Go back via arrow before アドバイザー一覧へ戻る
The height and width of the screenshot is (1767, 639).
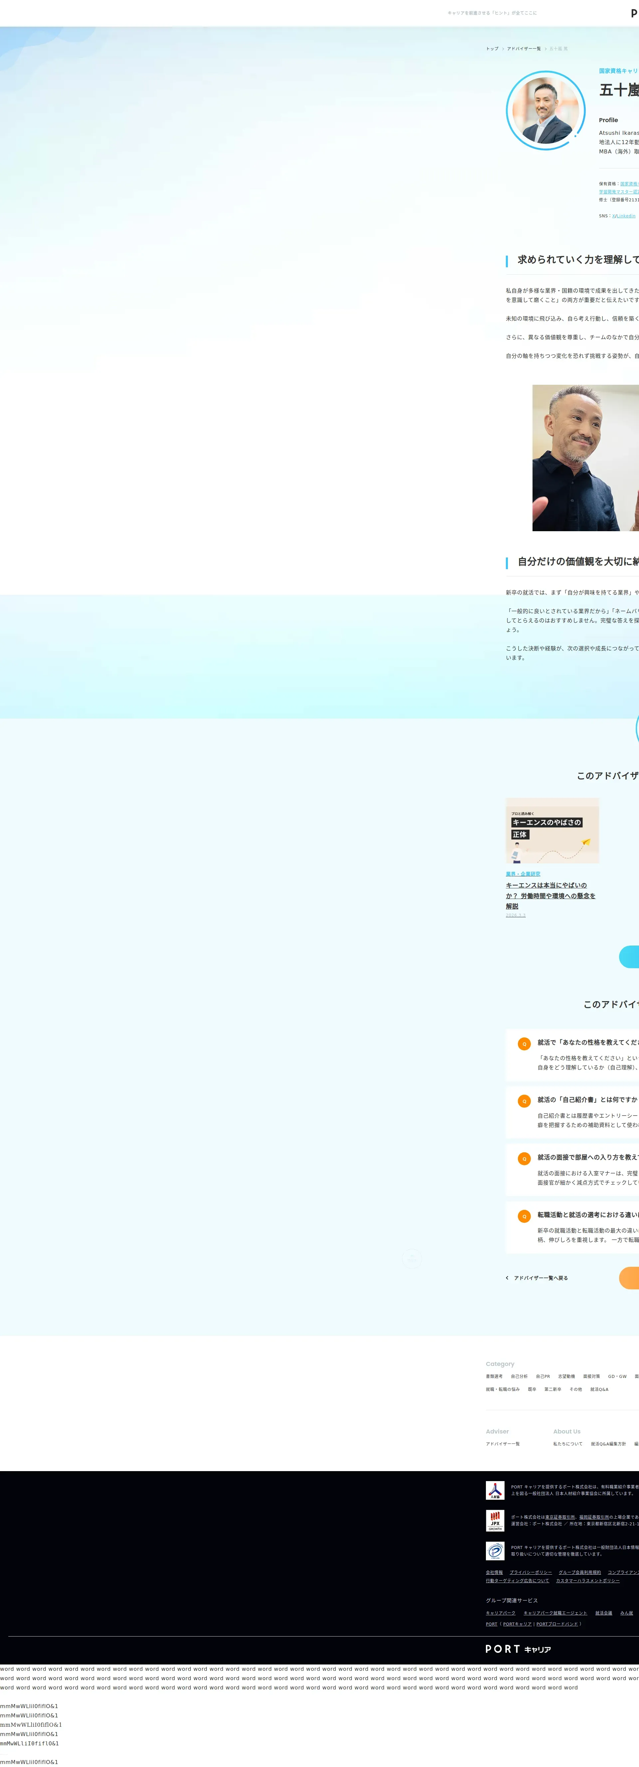click(507, 1278)
